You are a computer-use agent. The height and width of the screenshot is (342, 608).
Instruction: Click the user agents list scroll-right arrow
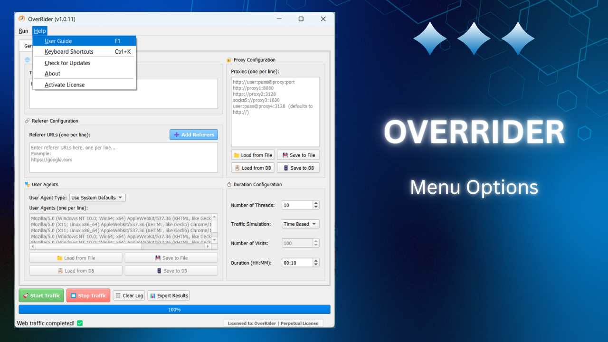(x=208, y=247)
